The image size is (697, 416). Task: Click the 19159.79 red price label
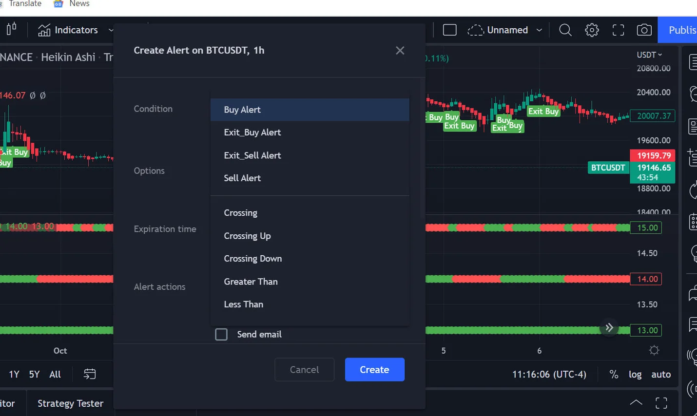pos(653,155)
